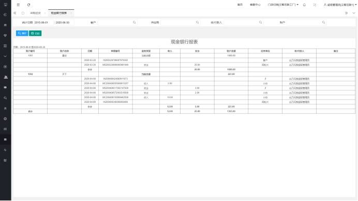The width and height of the screenshot is (358, 201).
Task: Go to the home tab icon
Action: click(x=23, y=13)
